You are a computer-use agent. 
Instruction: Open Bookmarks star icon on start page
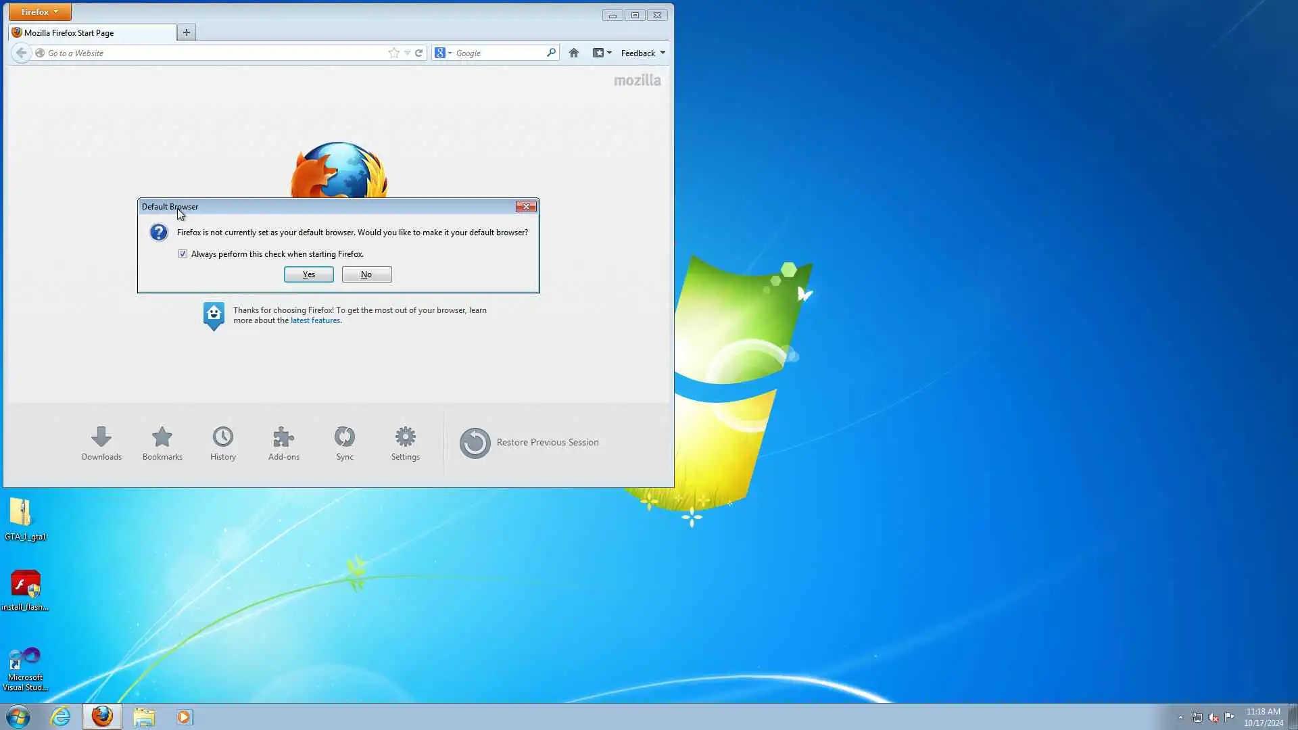pos(162,443)
